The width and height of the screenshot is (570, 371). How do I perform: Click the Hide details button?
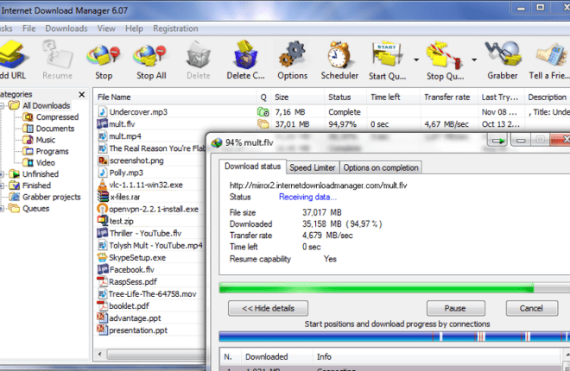pyautogui.click(x=268, y=308)
